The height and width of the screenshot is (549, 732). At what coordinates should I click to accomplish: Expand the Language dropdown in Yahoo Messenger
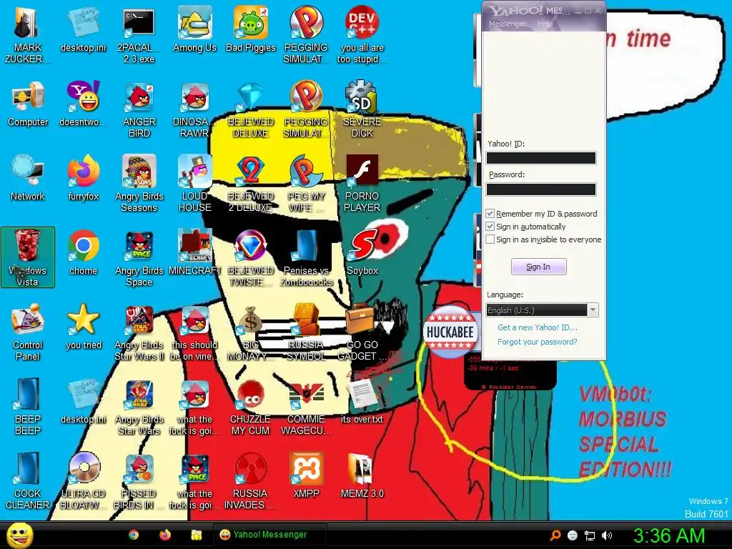coord(593,310)
